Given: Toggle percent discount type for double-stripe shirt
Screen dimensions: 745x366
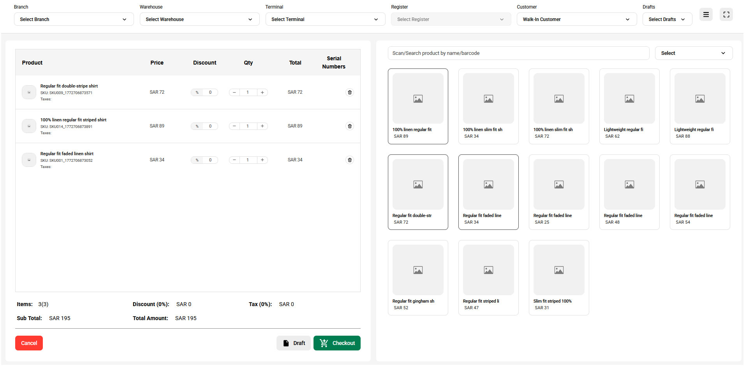Looking at the screenshot, I should point(197,93).
